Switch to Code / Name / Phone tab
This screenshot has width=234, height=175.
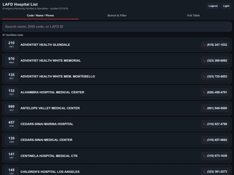(x=40, y=16)
